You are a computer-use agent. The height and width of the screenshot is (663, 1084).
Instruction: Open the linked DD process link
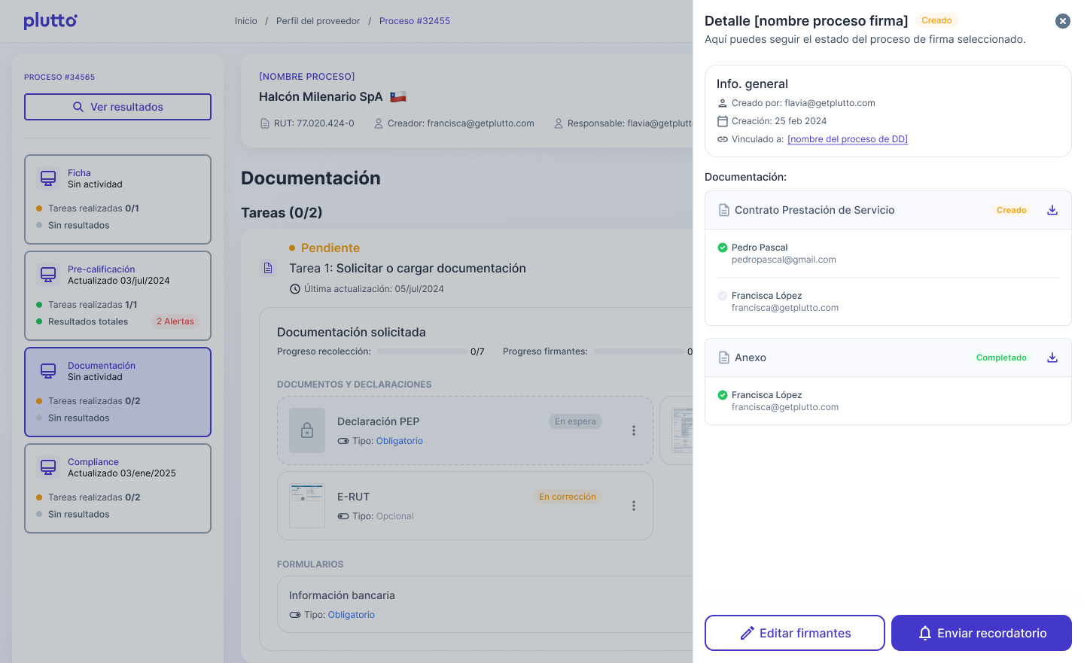[x=847, y=139]
